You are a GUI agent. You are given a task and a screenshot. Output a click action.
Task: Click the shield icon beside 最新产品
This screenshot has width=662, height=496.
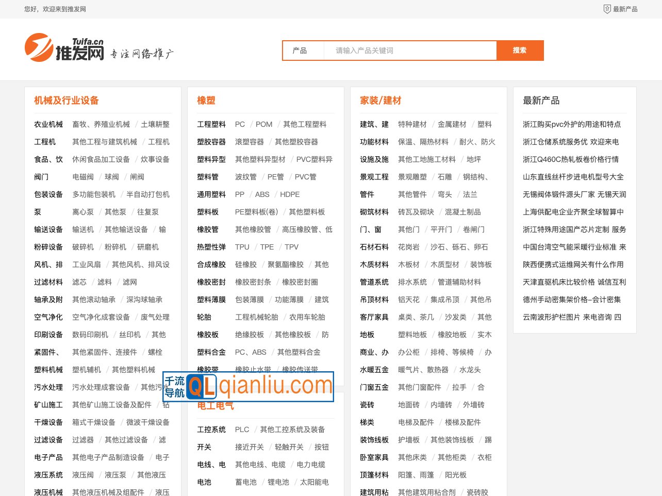(607, 9)
